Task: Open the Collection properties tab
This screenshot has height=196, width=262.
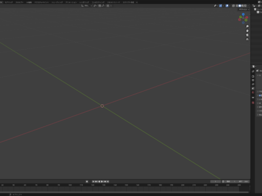Action: point(253,97)
